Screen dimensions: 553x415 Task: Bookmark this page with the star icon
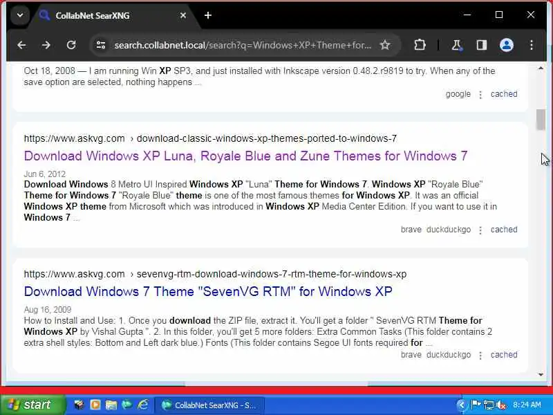[385, 45]
